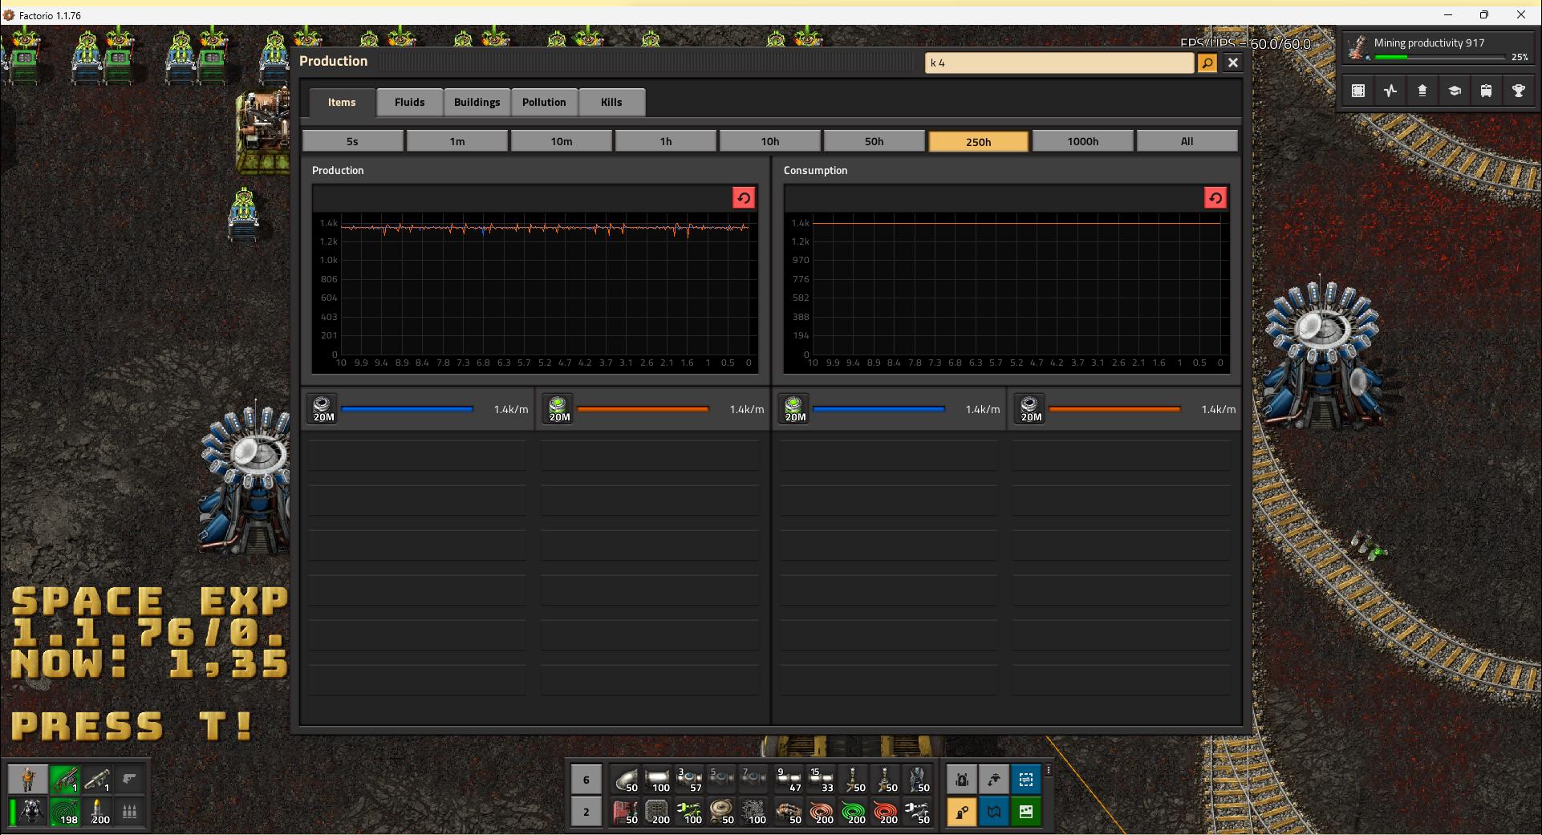Image resolution: width=1542 pixels, height=835 pixels.
Task: Open blueprint library shortcut icon
Action: [x=1358, y=91]
